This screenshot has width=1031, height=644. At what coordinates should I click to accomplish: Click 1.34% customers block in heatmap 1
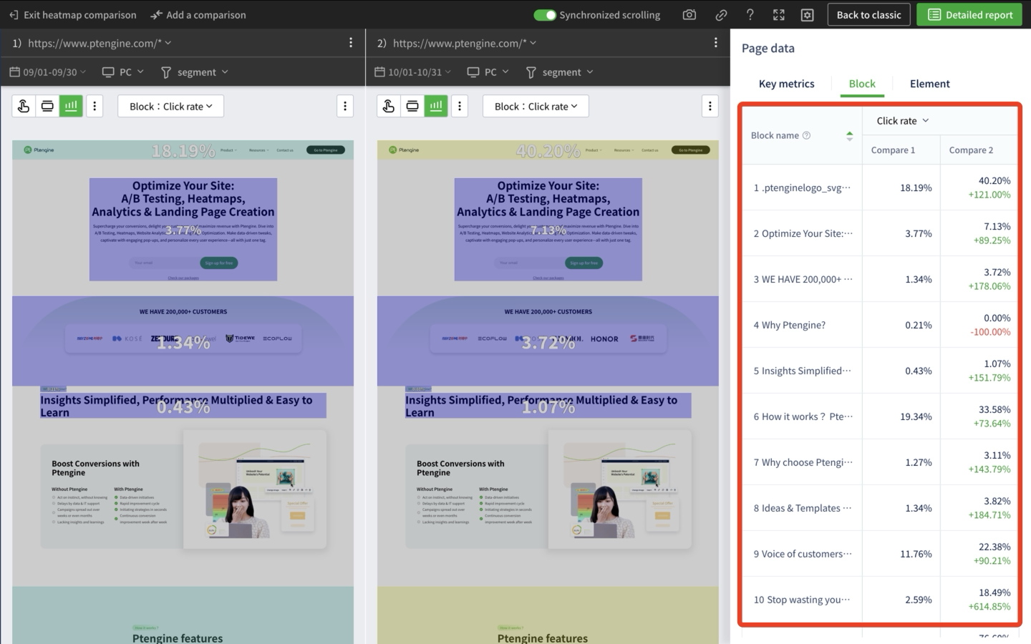(183, 341)
